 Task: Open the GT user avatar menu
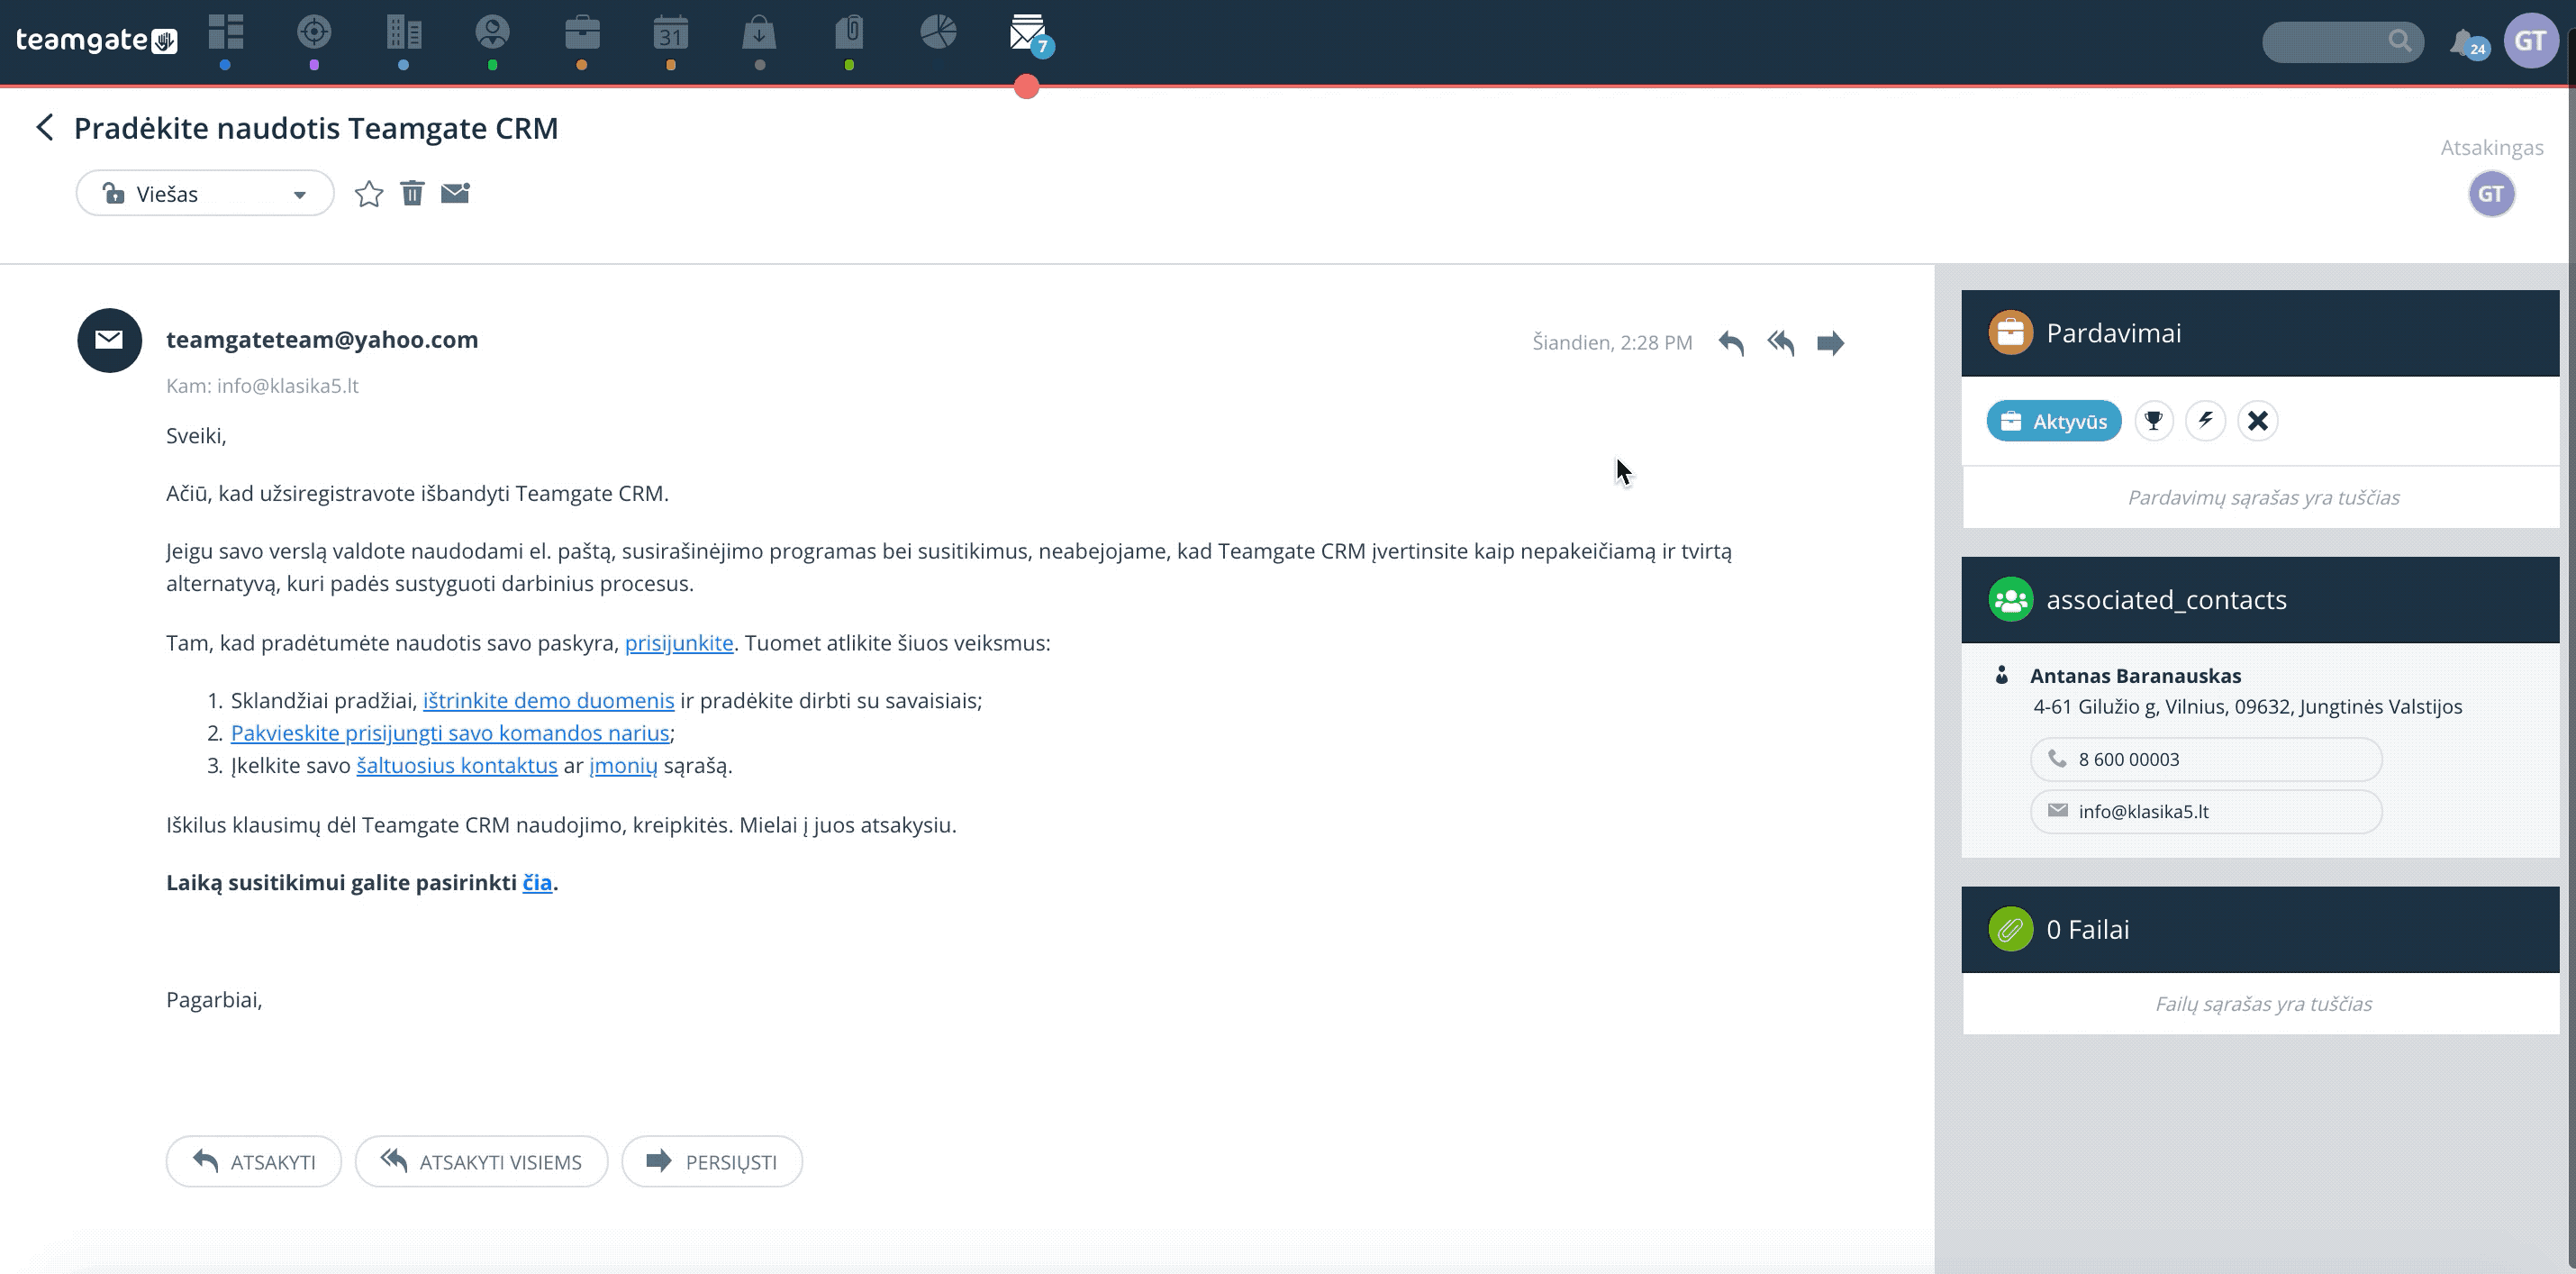[x=2531, y=41]
